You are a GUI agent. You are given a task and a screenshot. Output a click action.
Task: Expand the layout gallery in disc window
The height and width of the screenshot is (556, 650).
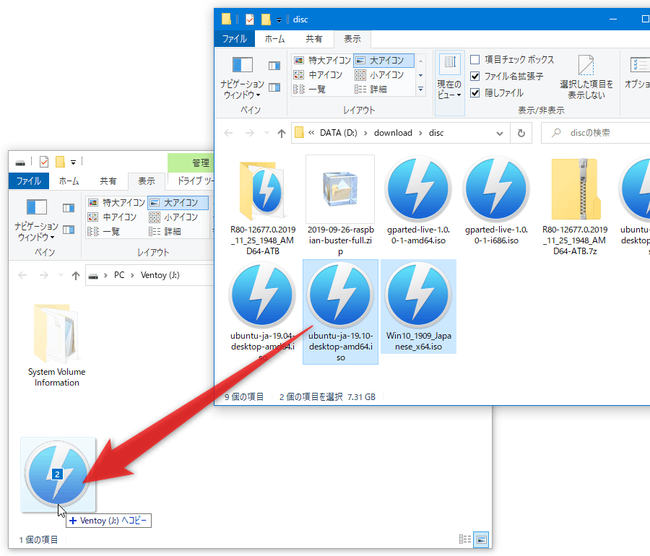tap(421, 90)
